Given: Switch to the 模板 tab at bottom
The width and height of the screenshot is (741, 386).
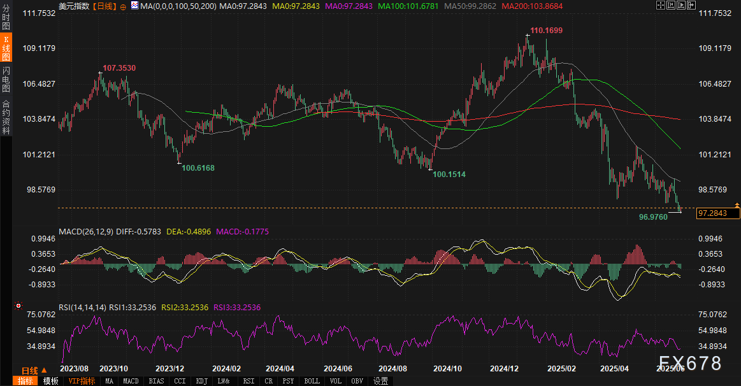Looking at the screenshot, I should click(x=50, y=381).
